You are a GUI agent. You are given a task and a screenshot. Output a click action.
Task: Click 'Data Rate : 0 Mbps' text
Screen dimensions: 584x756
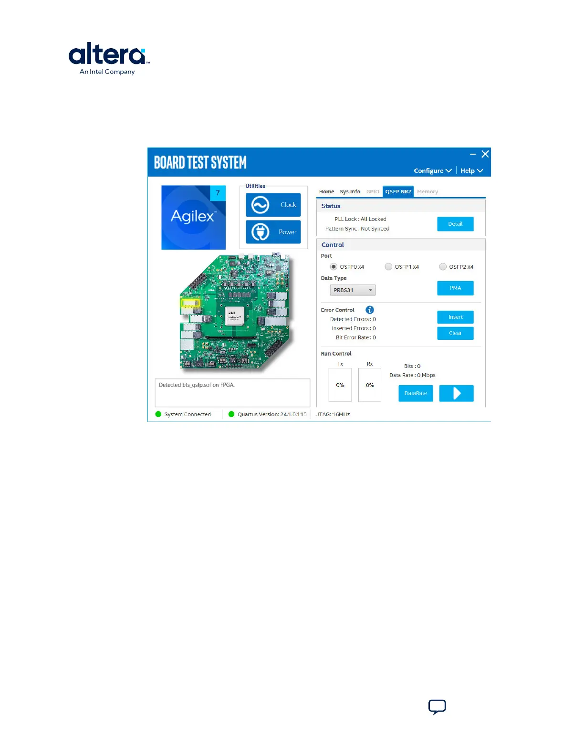pyautogui.click(x=412, y=375)
